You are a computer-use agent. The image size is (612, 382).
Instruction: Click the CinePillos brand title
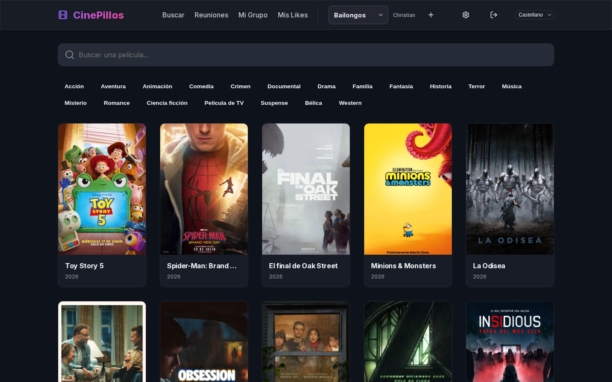pos(99,15)
